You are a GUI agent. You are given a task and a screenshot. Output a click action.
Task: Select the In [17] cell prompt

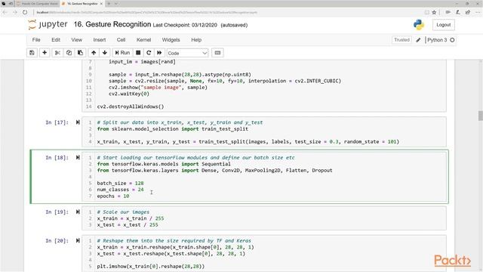pyautogui.click(x=57, y=122)
